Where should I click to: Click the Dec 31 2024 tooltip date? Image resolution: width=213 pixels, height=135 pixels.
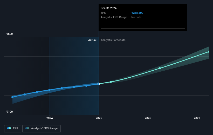[x=108, y=8]
